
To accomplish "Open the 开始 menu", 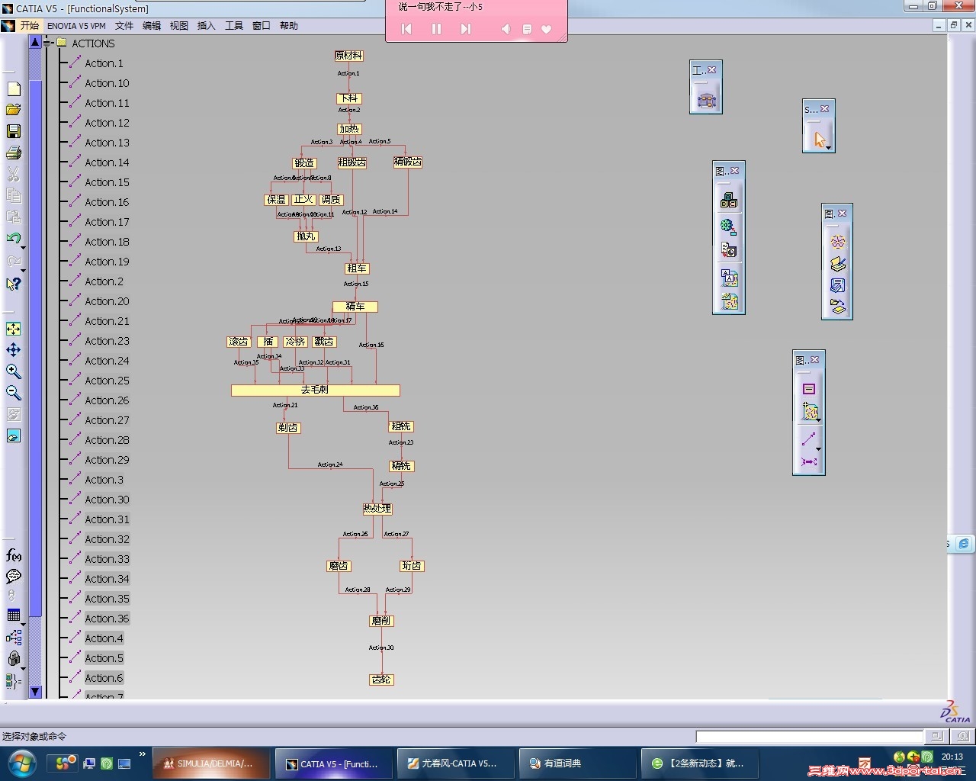I will pos(30,25).
